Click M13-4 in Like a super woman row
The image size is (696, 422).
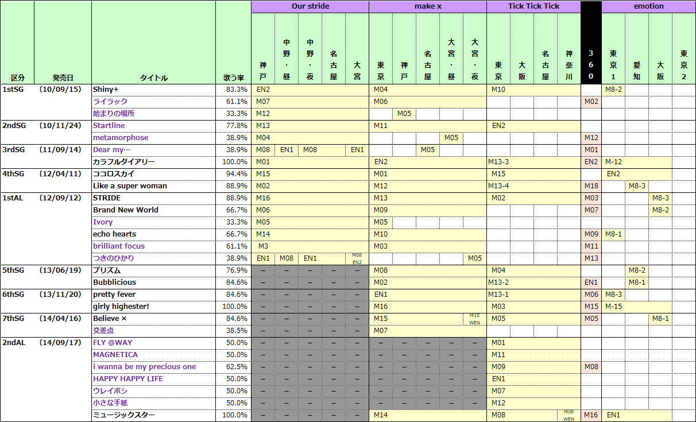coord(533,186)
